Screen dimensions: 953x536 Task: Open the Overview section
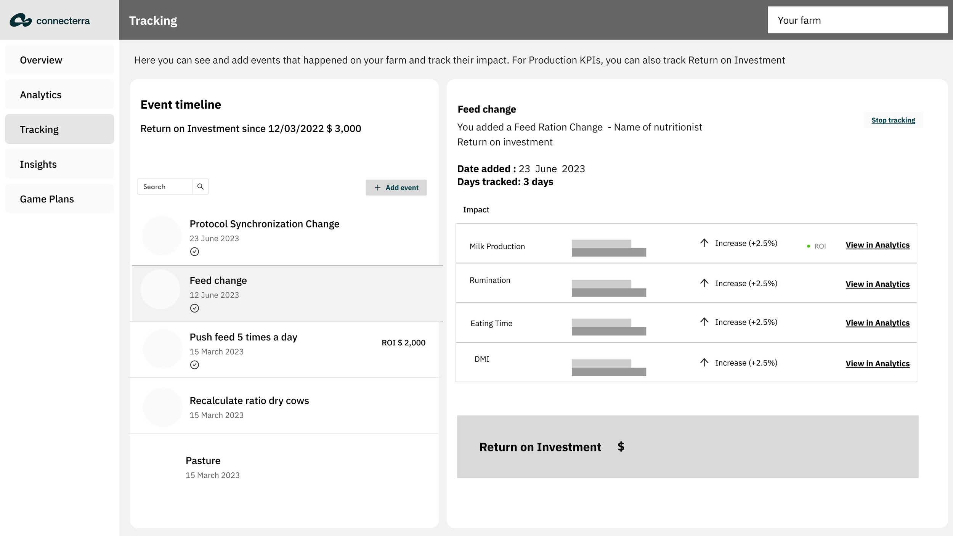[59, 60]
